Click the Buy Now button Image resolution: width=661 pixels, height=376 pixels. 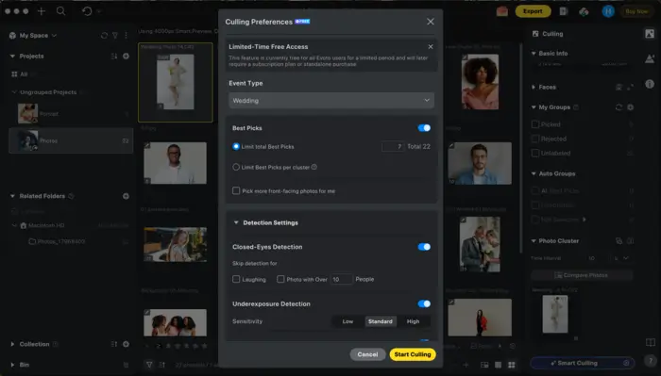636,11
